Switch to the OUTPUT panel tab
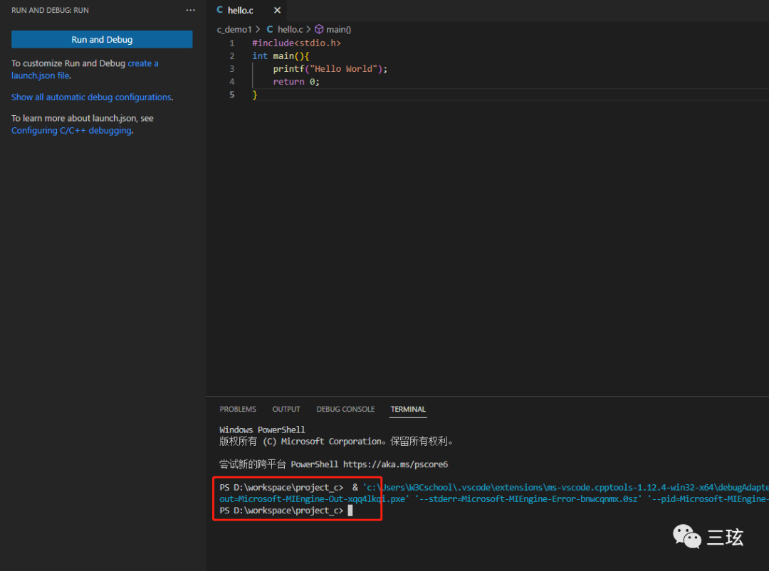The height and width of the screenshot is (571, 769). (x=286, y=410)
